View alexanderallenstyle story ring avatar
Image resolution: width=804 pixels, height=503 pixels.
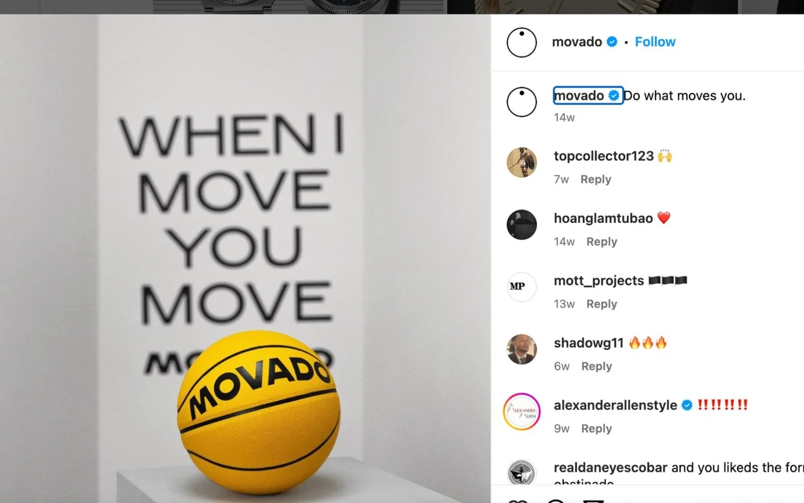521,412
